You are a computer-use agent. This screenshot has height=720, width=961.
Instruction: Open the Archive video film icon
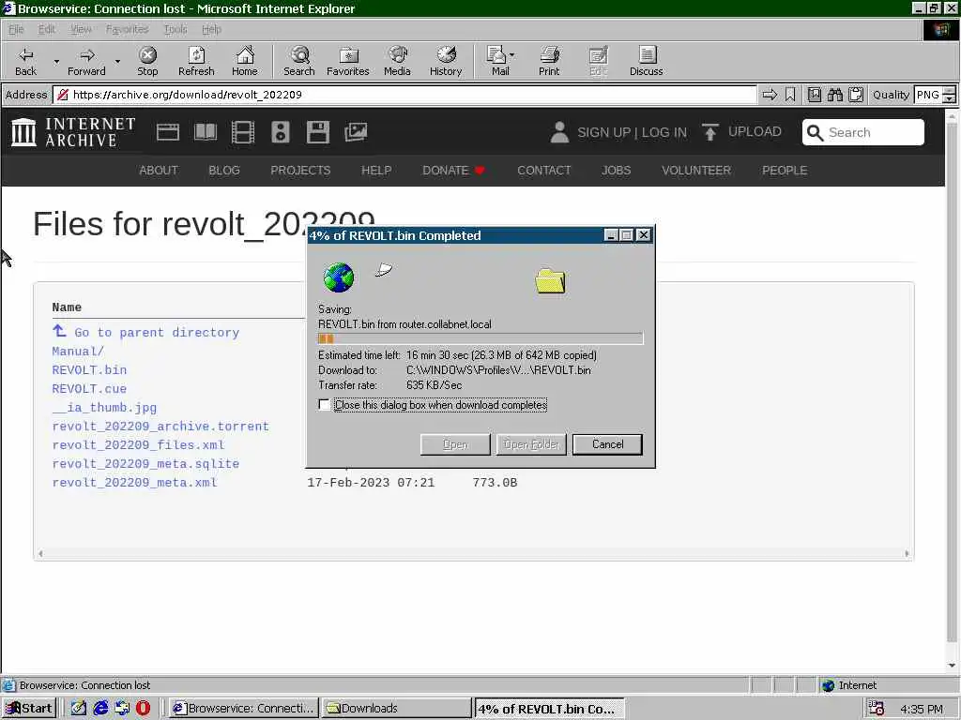coord(243,132)
